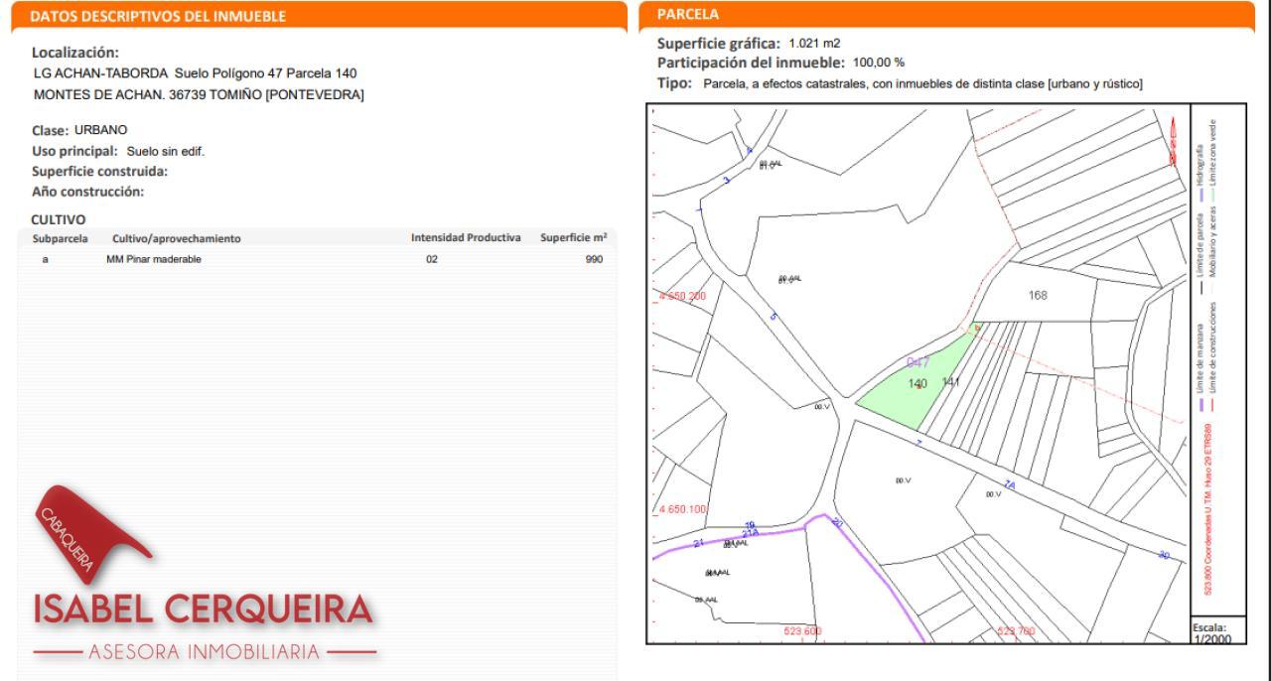The width and height of the screenshot is (1271, 681).
Task: Click the LG ACHAN-TABORDA address line
Action: pyautogui.click(x=196, y=73)
